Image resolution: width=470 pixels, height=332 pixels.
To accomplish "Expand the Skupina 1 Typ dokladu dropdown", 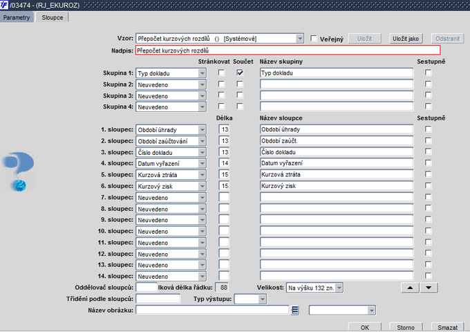I will 202,73.
